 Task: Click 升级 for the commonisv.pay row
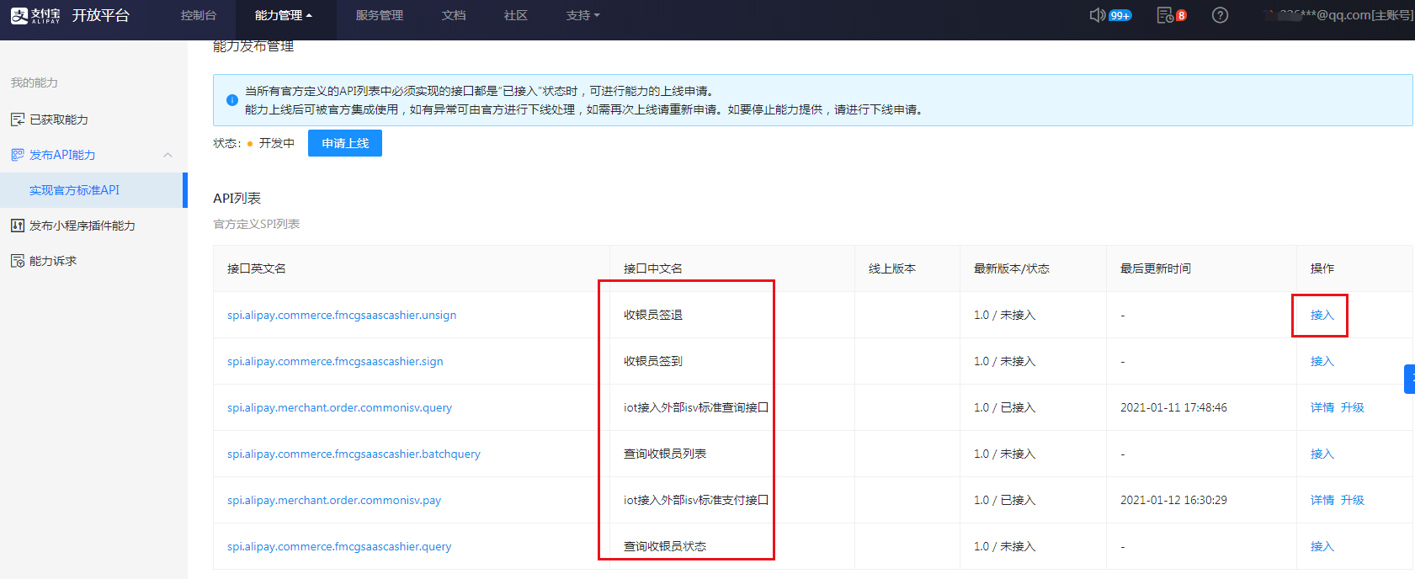coord(1352,500)
